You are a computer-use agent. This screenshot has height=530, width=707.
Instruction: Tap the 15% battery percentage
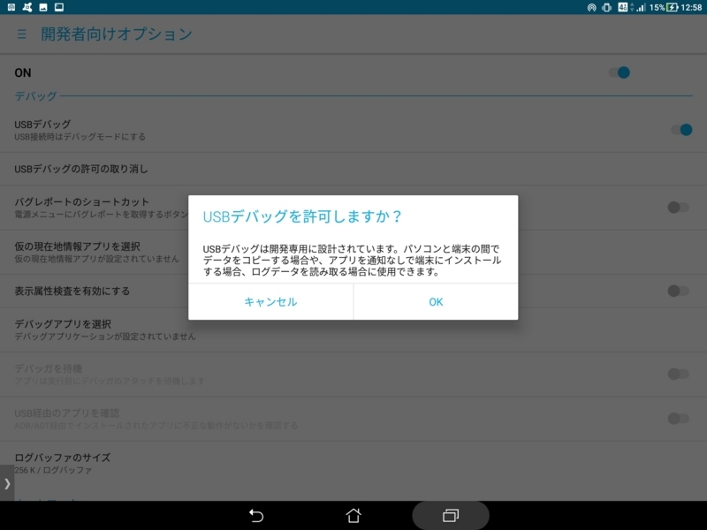coord(657,7)
